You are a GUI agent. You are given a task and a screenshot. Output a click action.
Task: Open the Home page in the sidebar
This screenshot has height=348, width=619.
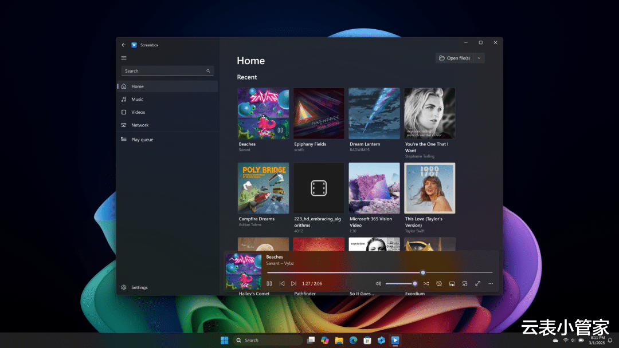coord(167,86)
